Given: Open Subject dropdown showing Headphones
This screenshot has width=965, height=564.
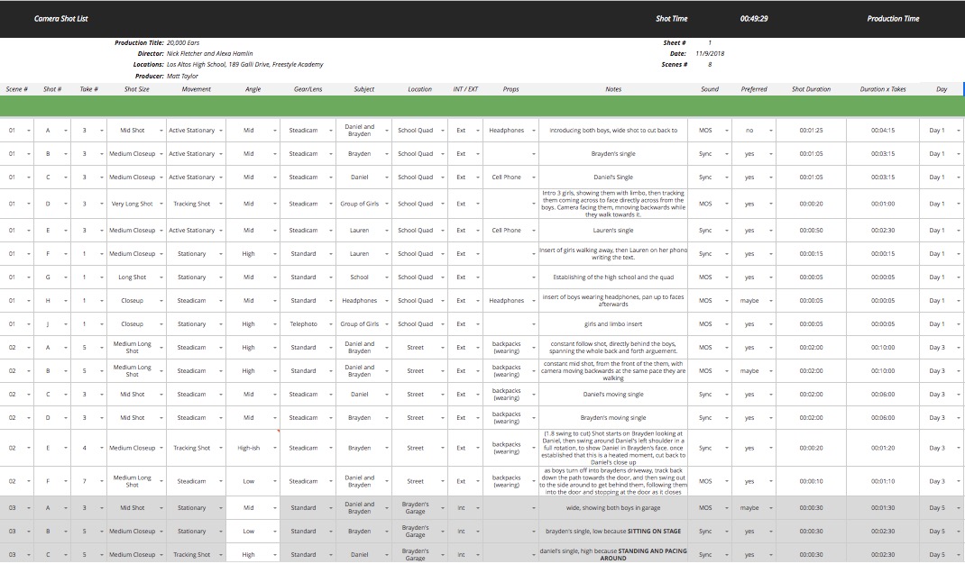Looking at the screenshot, I should [387, 301].
